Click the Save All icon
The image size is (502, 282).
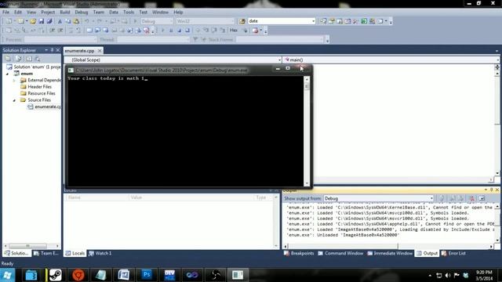49,21
